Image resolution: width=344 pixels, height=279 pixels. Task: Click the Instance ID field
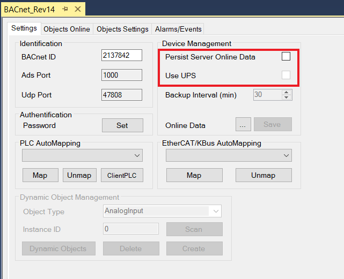pos(131,229)
